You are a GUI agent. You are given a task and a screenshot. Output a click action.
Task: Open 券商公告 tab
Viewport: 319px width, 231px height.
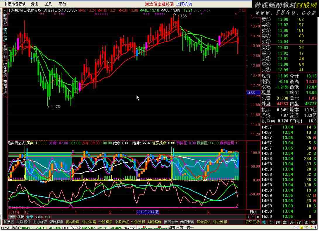point(171,222)
